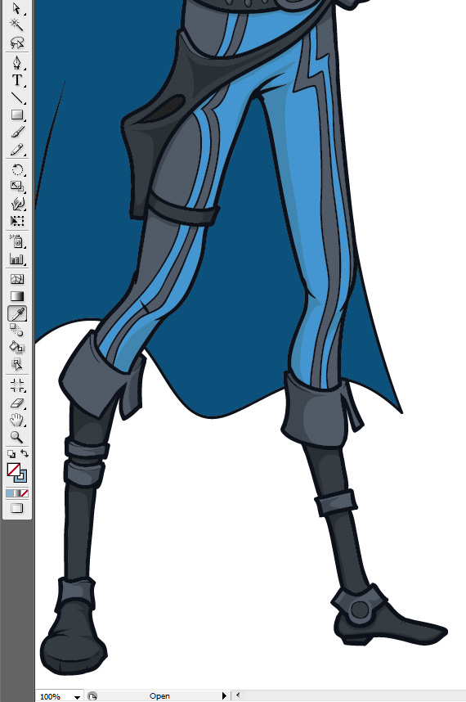The width and height of the screenshot is (466, 702).
Task: Select the Pencil tool
Action: tap(16, 150)
